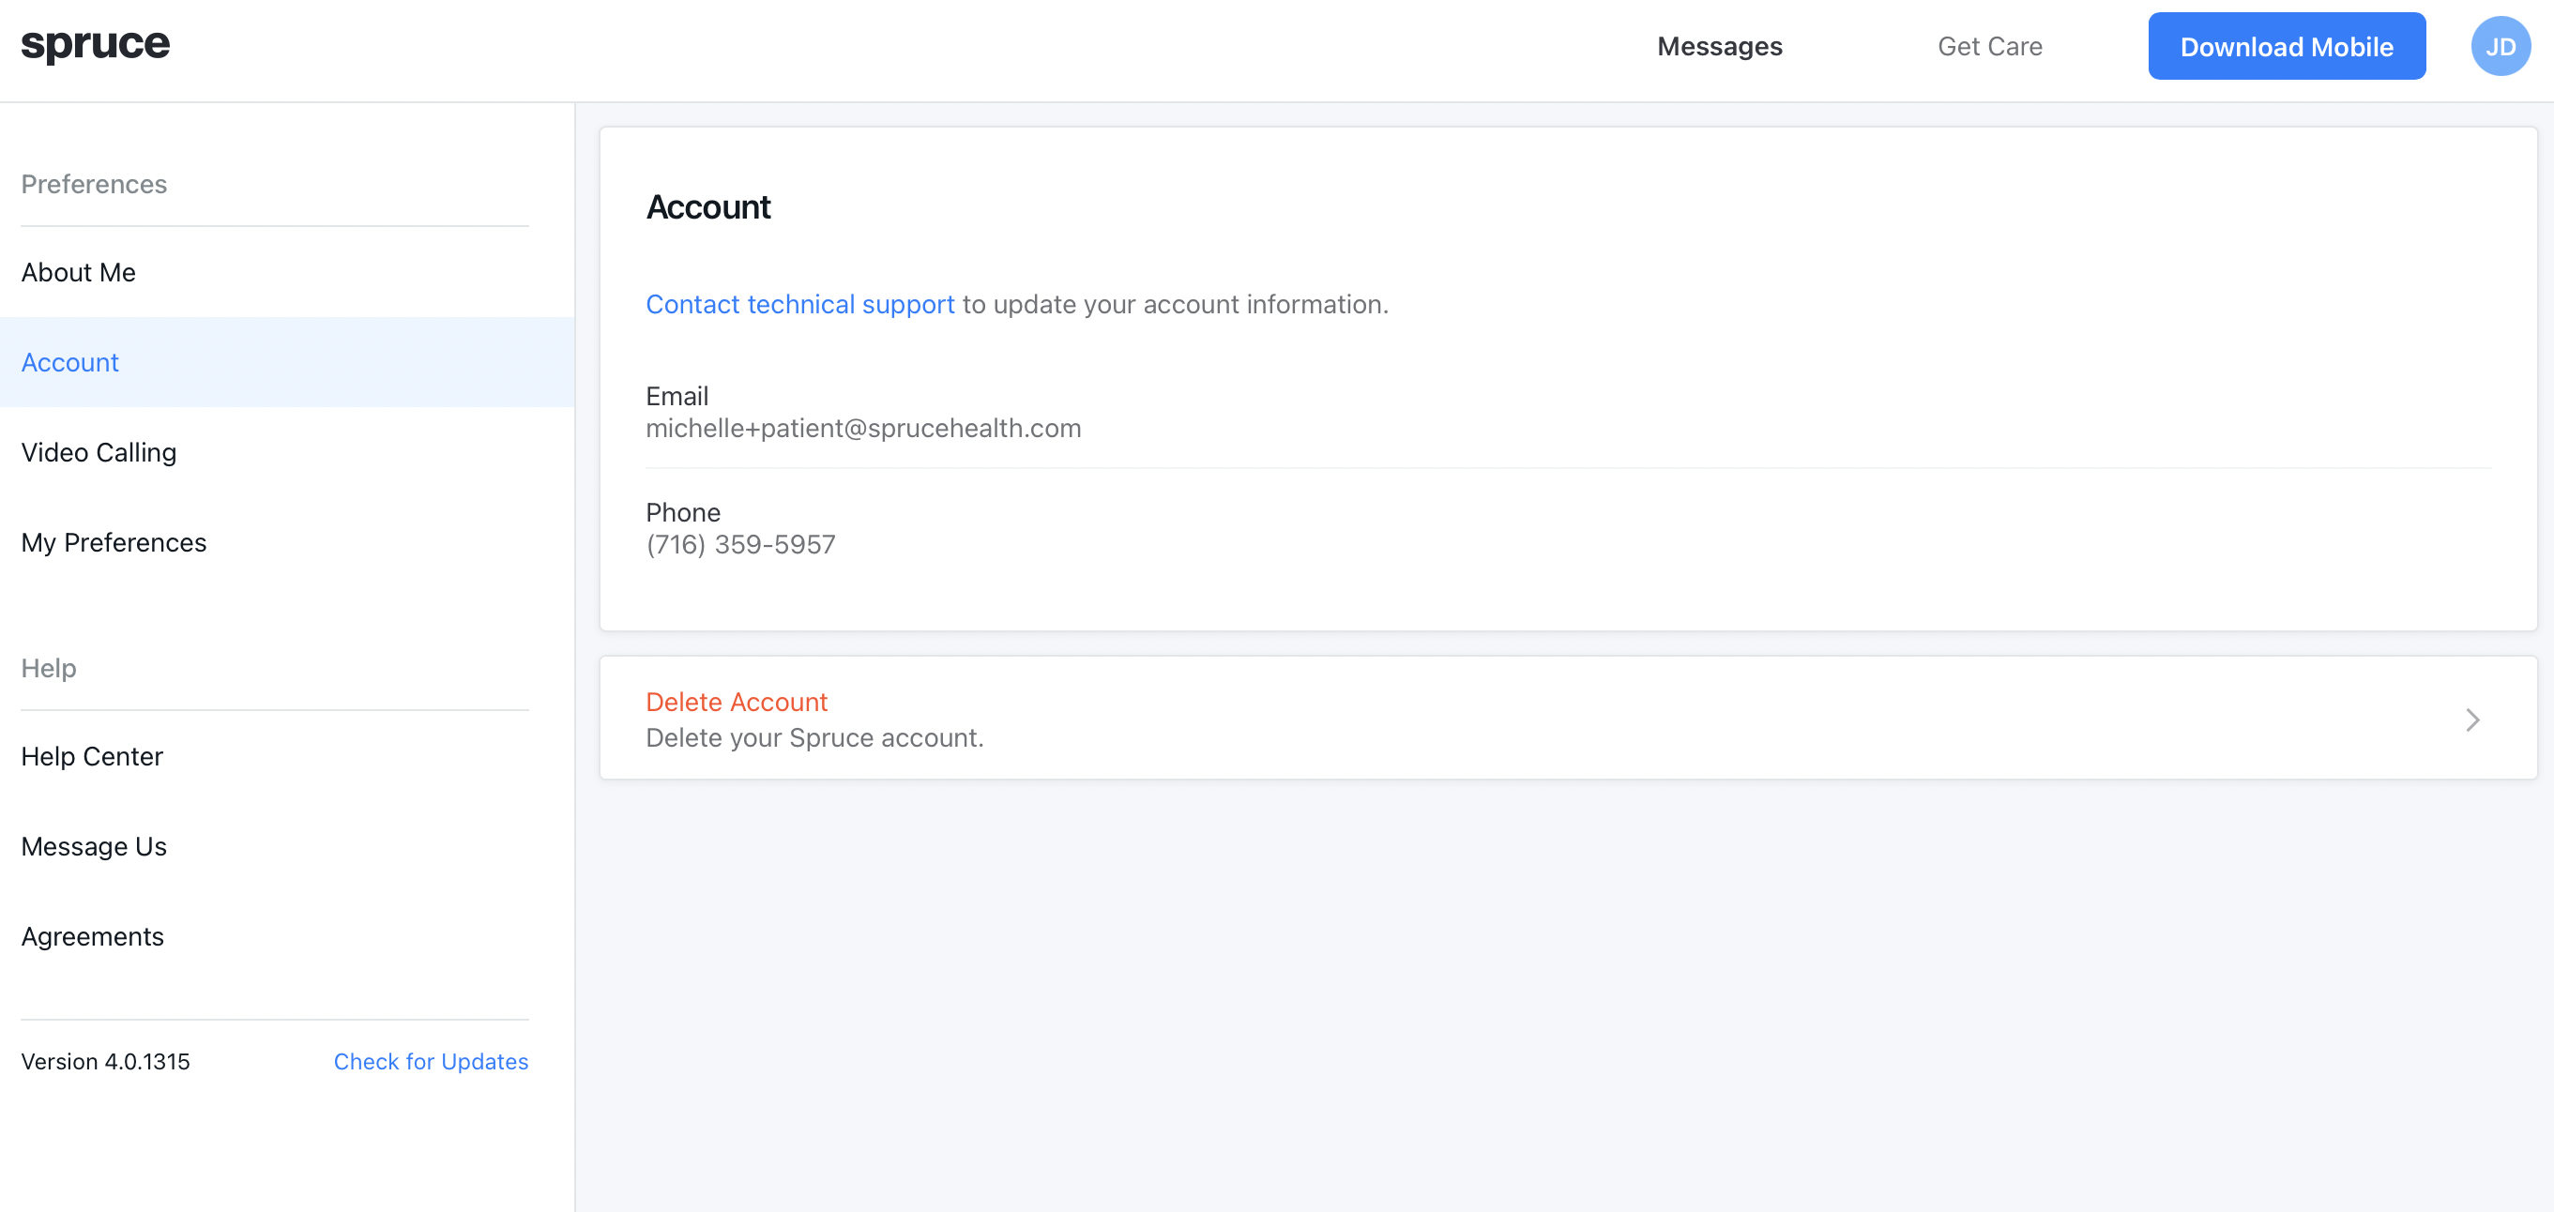Select the email address text
Image resolution: width=2554 pixels, height=1212 pixels.
863,427
